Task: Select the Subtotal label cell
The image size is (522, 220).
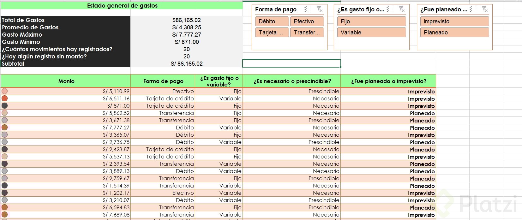Action: pyautogui.click(x=66, y=64)
